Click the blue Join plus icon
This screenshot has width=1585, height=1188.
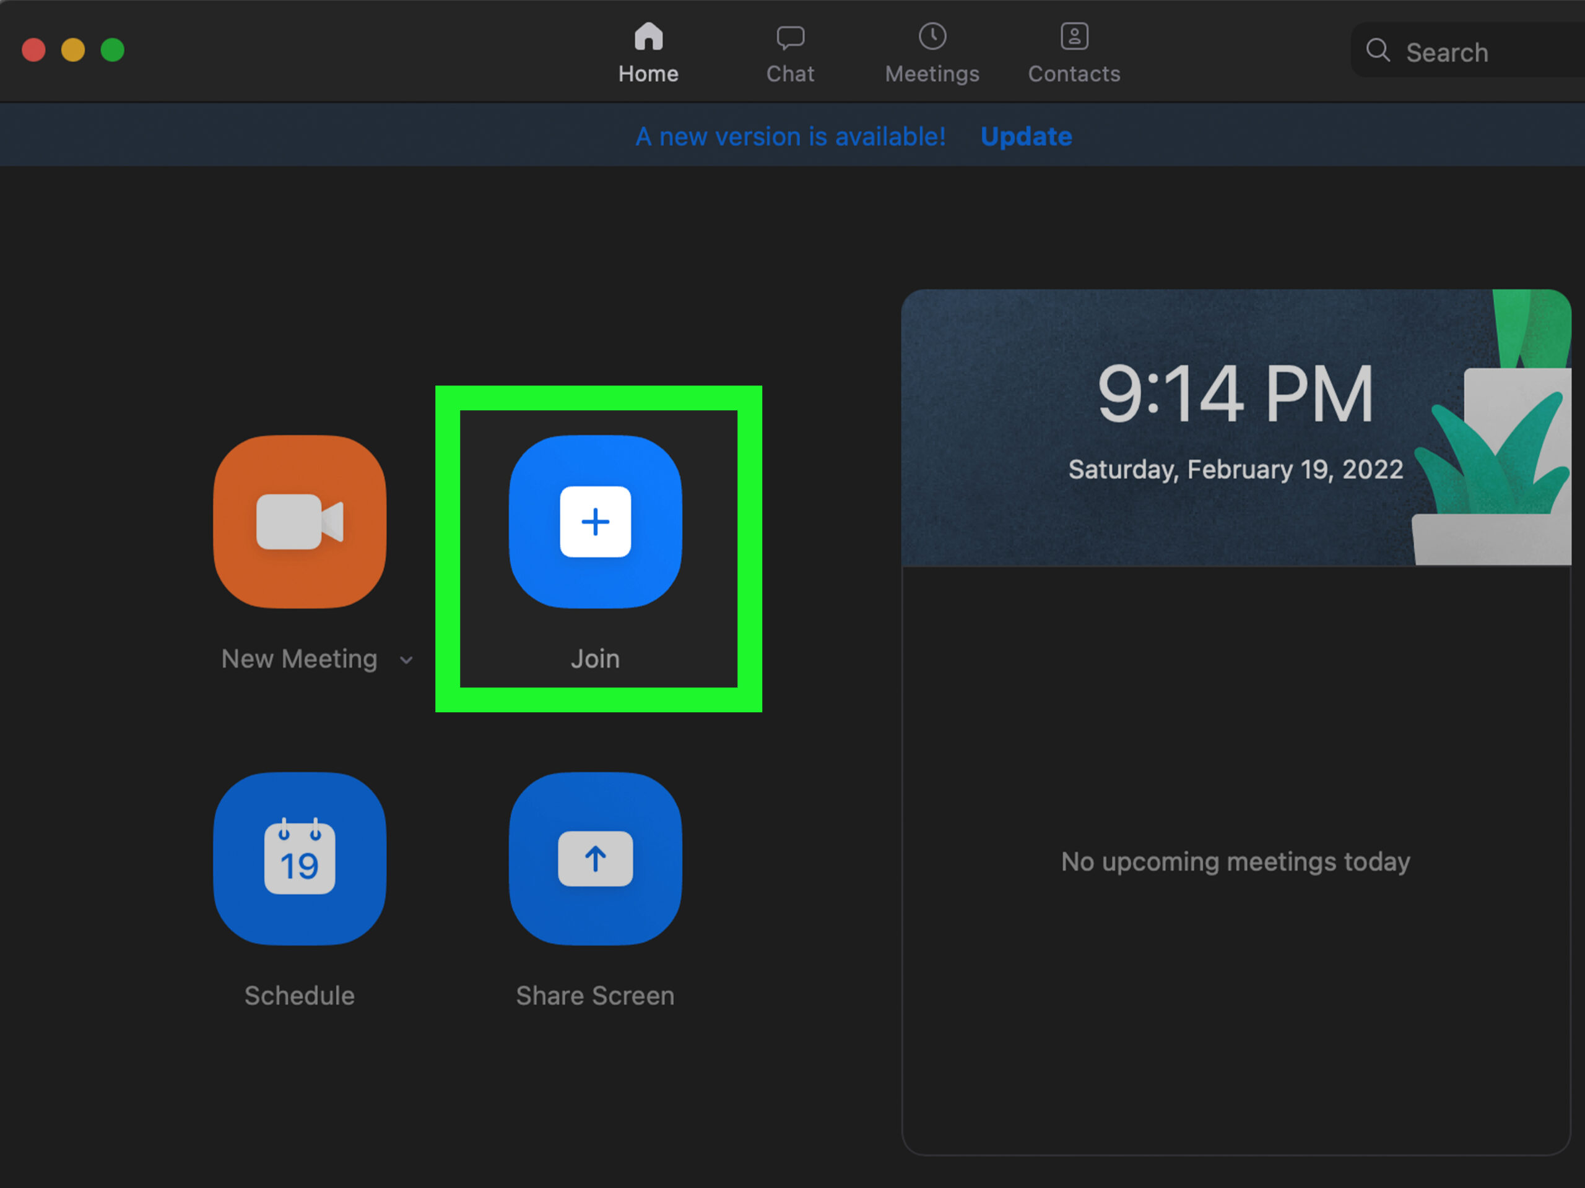tap(596, 522)
